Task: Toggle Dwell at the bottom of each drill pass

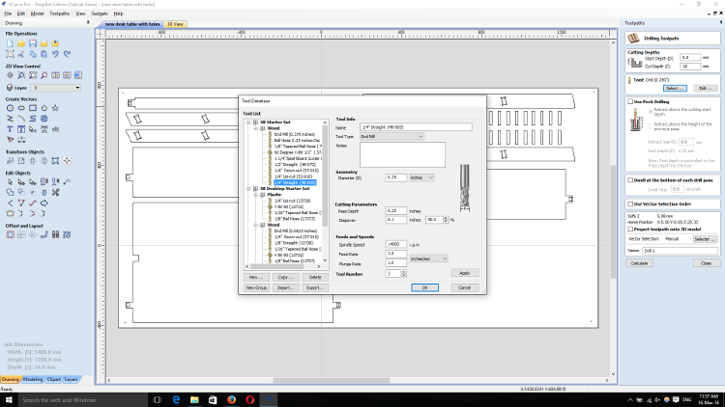Action: click(x=629, y=180)
